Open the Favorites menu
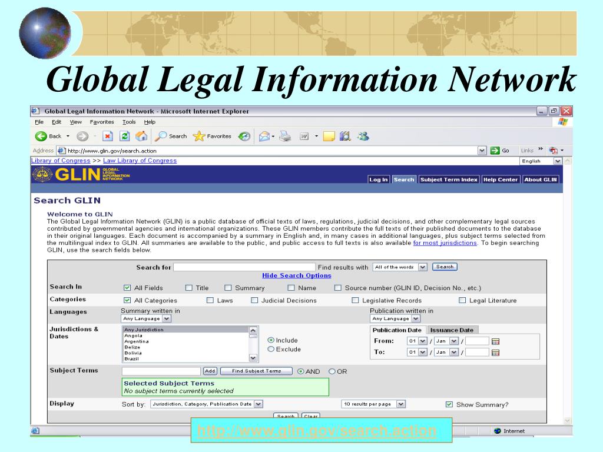The image size is (603, 452). point(102,122)
